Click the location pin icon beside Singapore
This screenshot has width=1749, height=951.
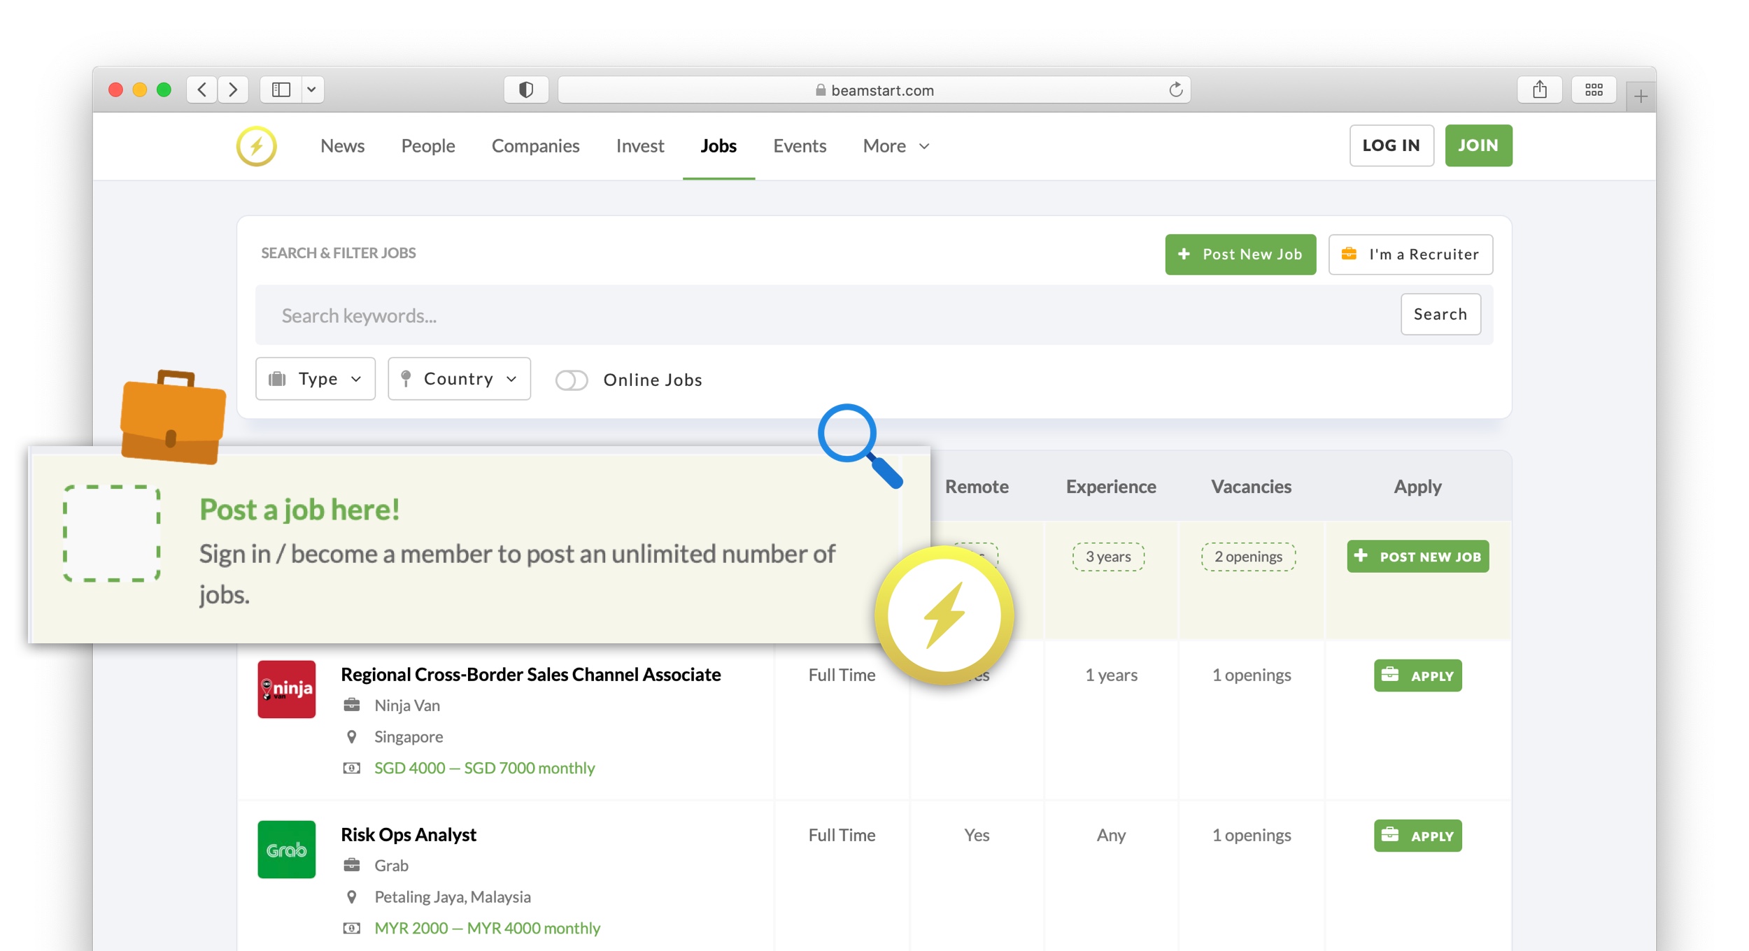click(x=352, y=736)
